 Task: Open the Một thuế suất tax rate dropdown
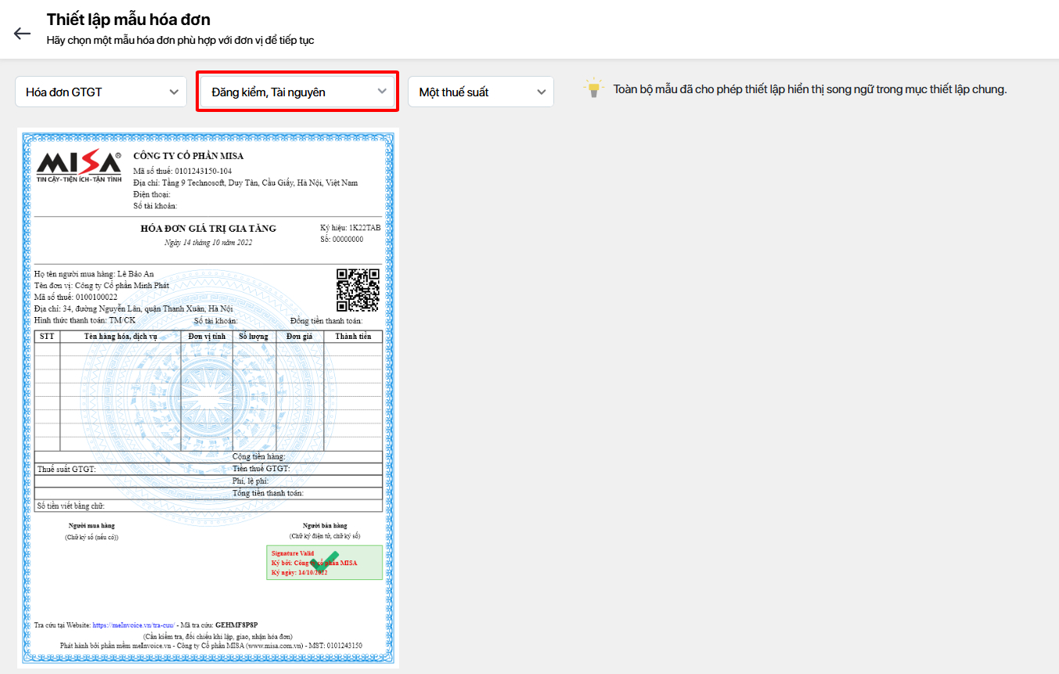[481, 92]
